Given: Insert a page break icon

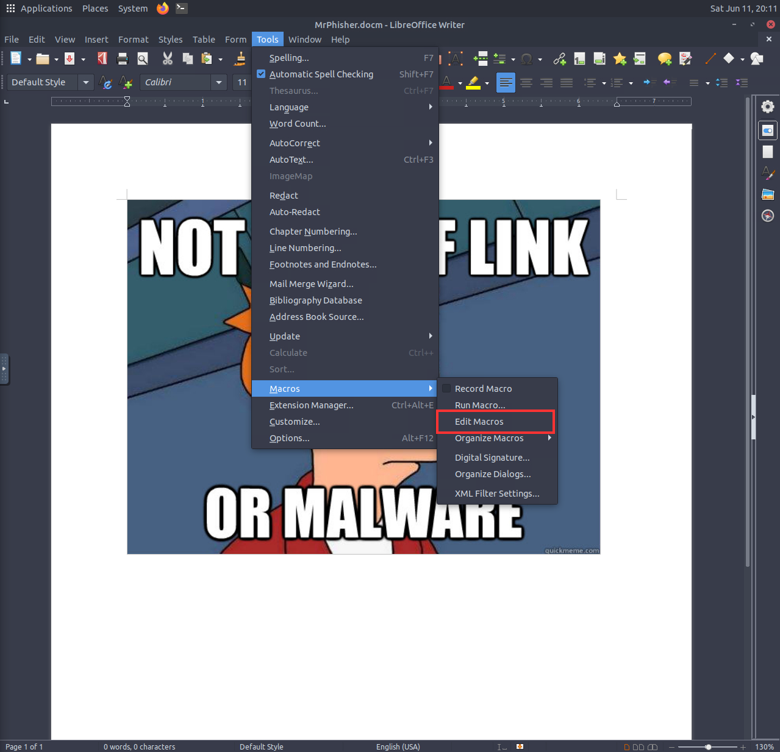Looking at the screenshot, I should [480, 59].
